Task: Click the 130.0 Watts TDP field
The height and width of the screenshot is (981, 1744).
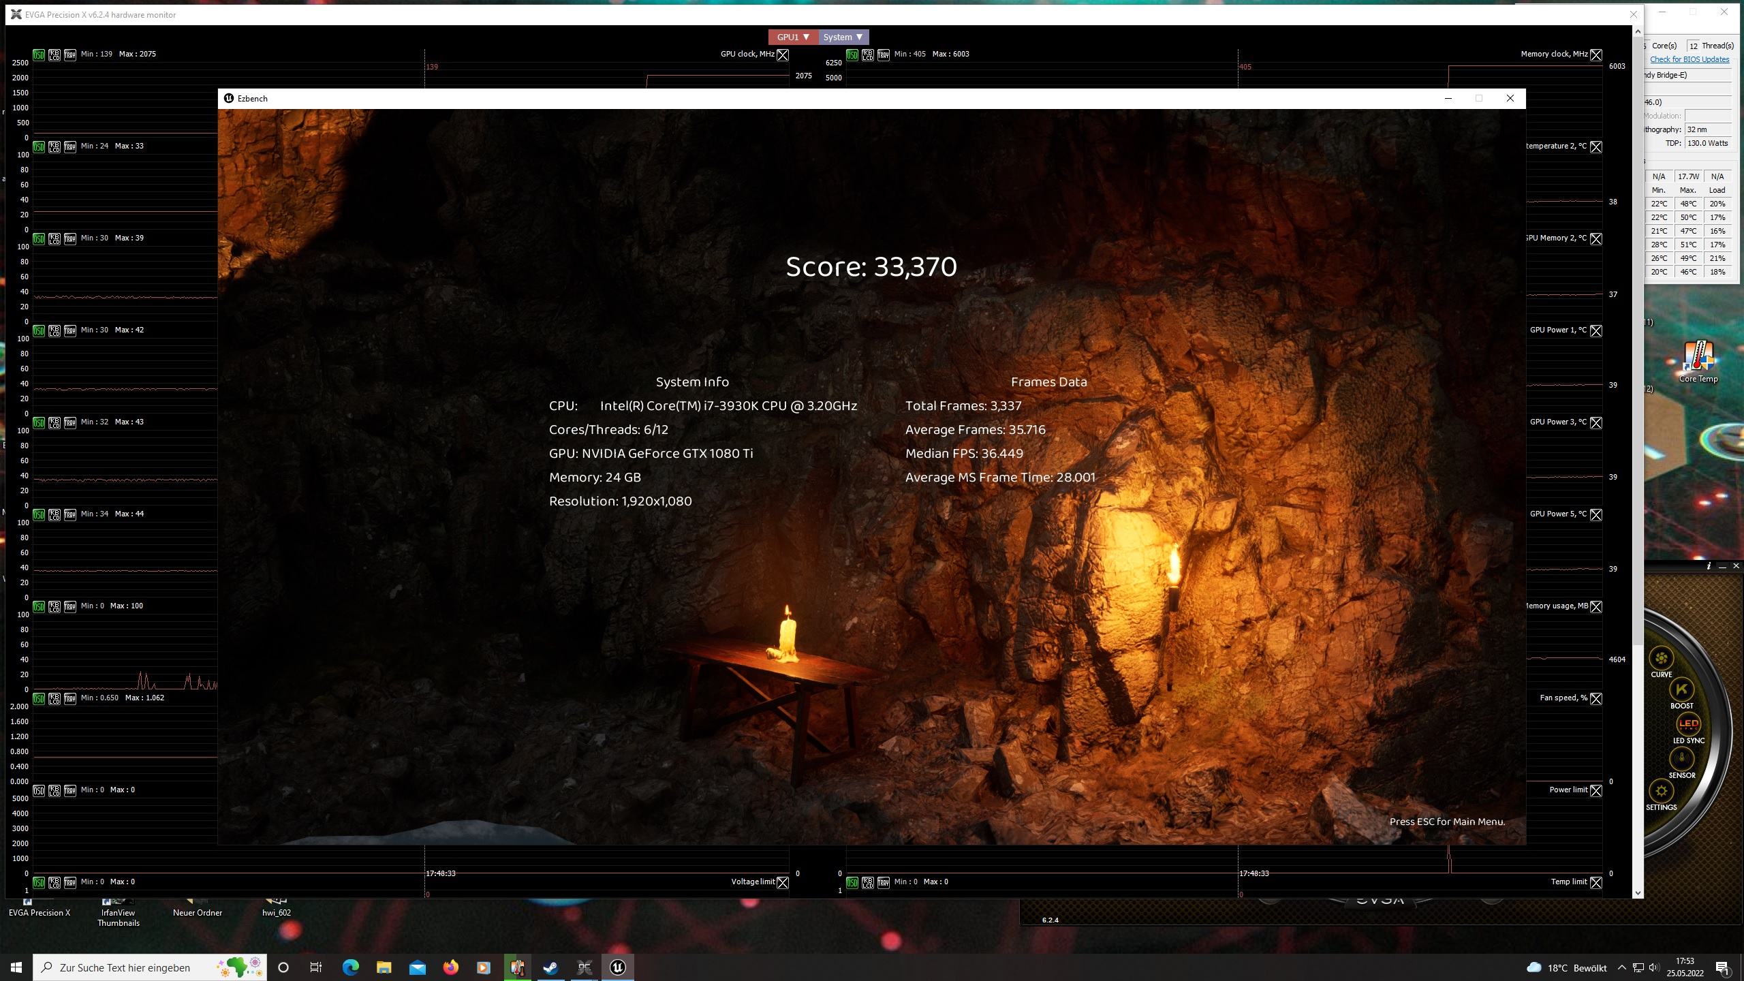Action: [1708, 143]
